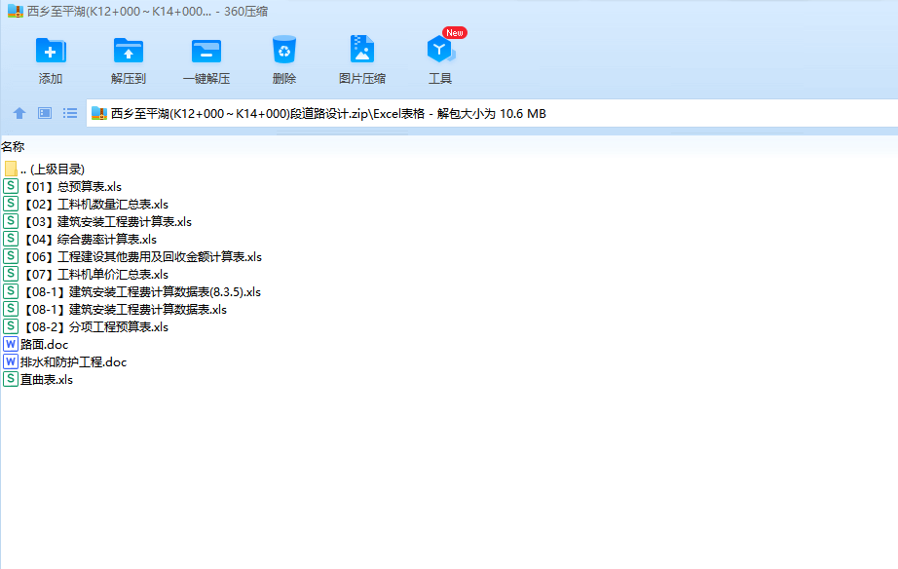Click spreadsheet icon of 【06】工程建设其他费用 file

click(11, 256)
